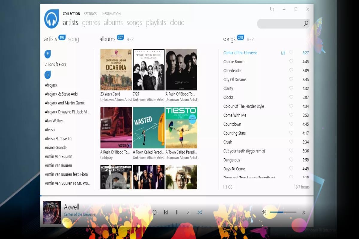Open the COLLECTION menu
The width and height of the screenshot is (359, 239).
[72, 14]
